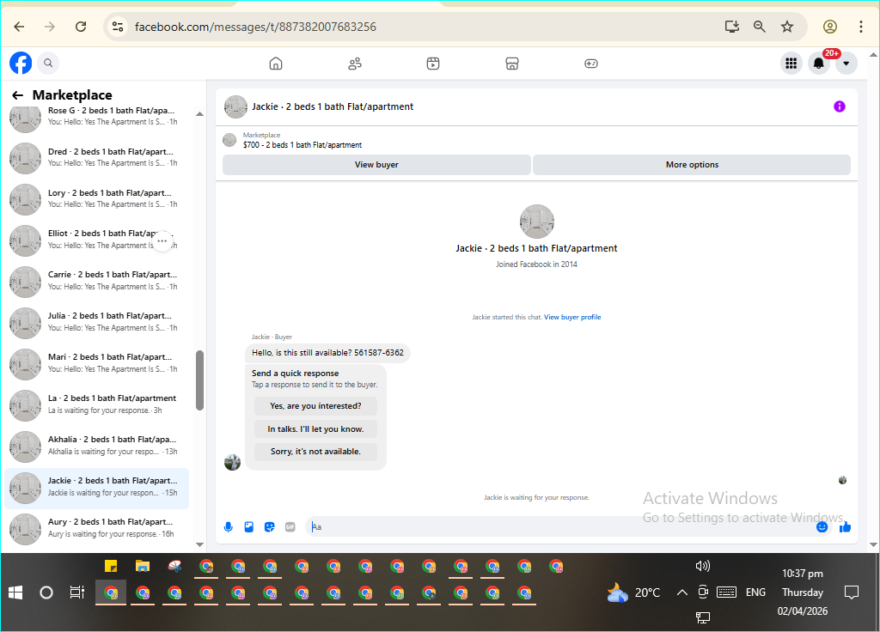The width and height of the screenshot is (880, 632).
Task: Click the Facebook logo
Action: [x=21, y=63]
